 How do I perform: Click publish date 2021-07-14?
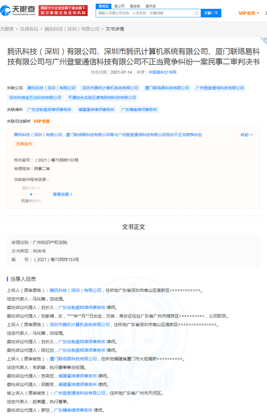click(x=121, y=72)
